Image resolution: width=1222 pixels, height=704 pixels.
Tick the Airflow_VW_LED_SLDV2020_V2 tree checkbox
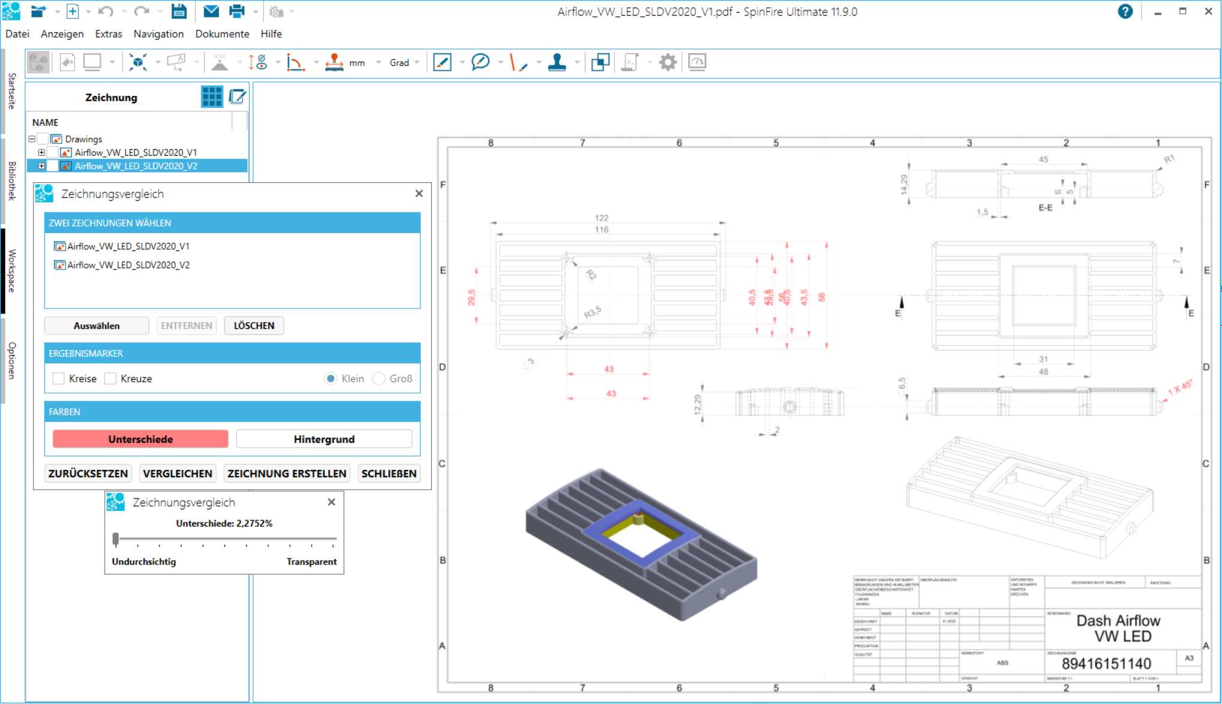(x=52, y=166)
